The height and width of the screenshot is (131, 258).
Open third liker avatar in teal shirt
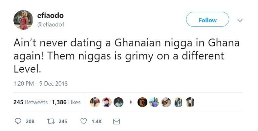(118, 102)
